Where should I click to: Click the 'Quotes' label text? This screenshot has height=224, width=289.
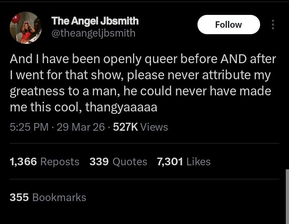pyautogui.click(x=130, y=162)
